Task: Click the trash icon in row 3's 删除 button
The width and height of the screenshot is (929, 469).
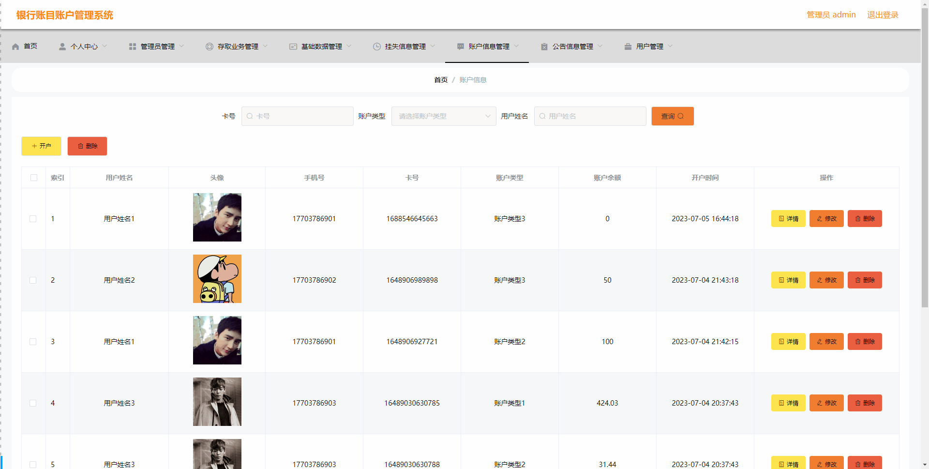Action: pyautogui.click(x=858, y=342)
